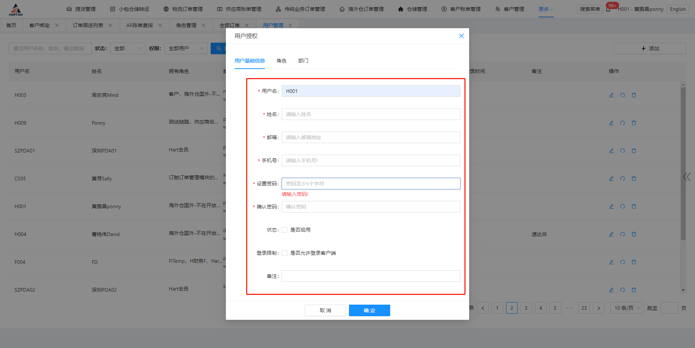Switch to the 角色 tab

tap(281, 61)
